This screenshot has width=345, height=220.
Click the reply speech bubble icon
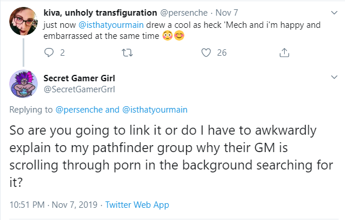tap(49, 53)
